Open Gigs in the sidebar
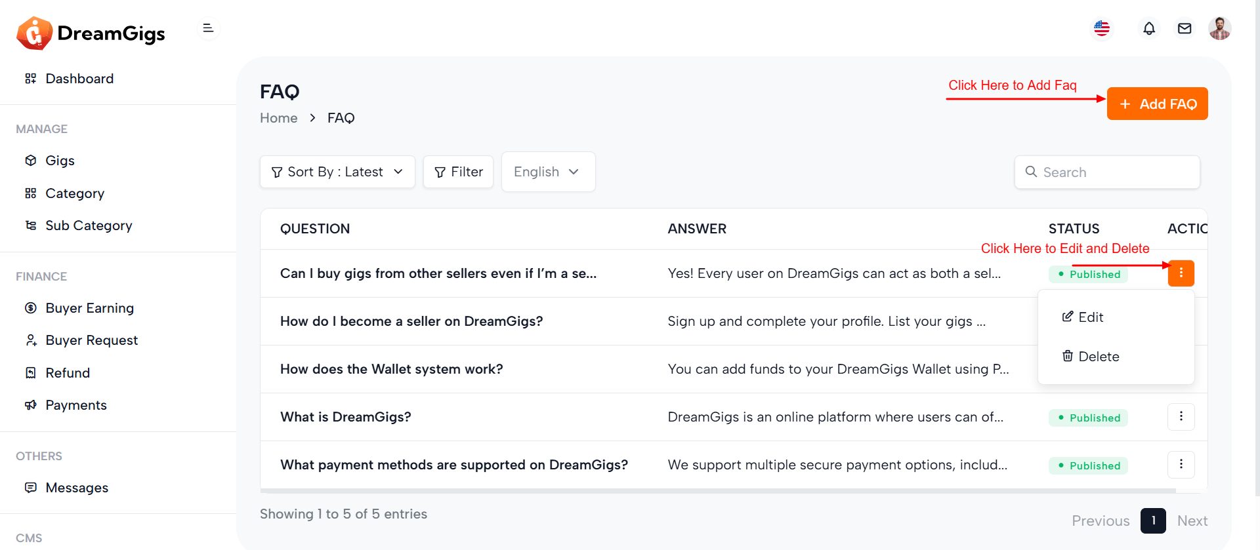Viewport: 1260px width, 550px height. tap(60, 161)
